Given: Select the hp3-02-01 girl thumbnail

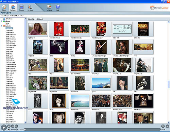Looking at the screenshot, I should coord(38,29).
